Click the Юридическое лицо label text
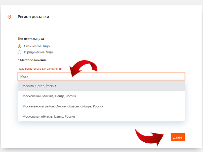The image size is (203, 152). point(38,52)
